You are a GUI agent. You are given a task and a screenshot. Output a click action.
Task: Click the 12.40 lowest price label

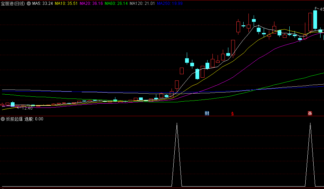point(27,108)
